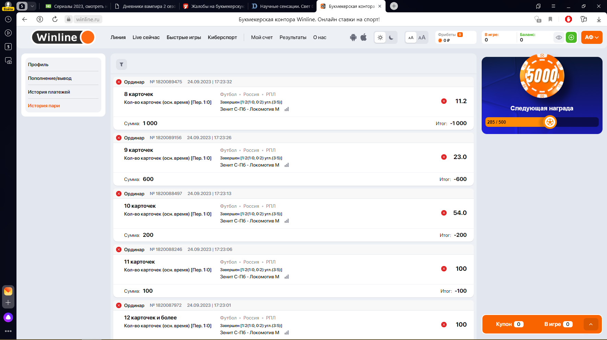This screenshot has width=607, height=340.
Task: Expand the coupon panel chevron
Action: (x=591, y=324)
